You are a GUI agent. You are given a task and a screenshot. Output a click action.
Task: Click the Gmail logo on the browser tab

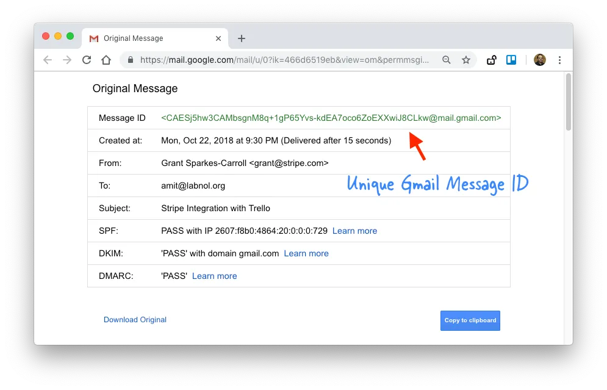(93, 38)
